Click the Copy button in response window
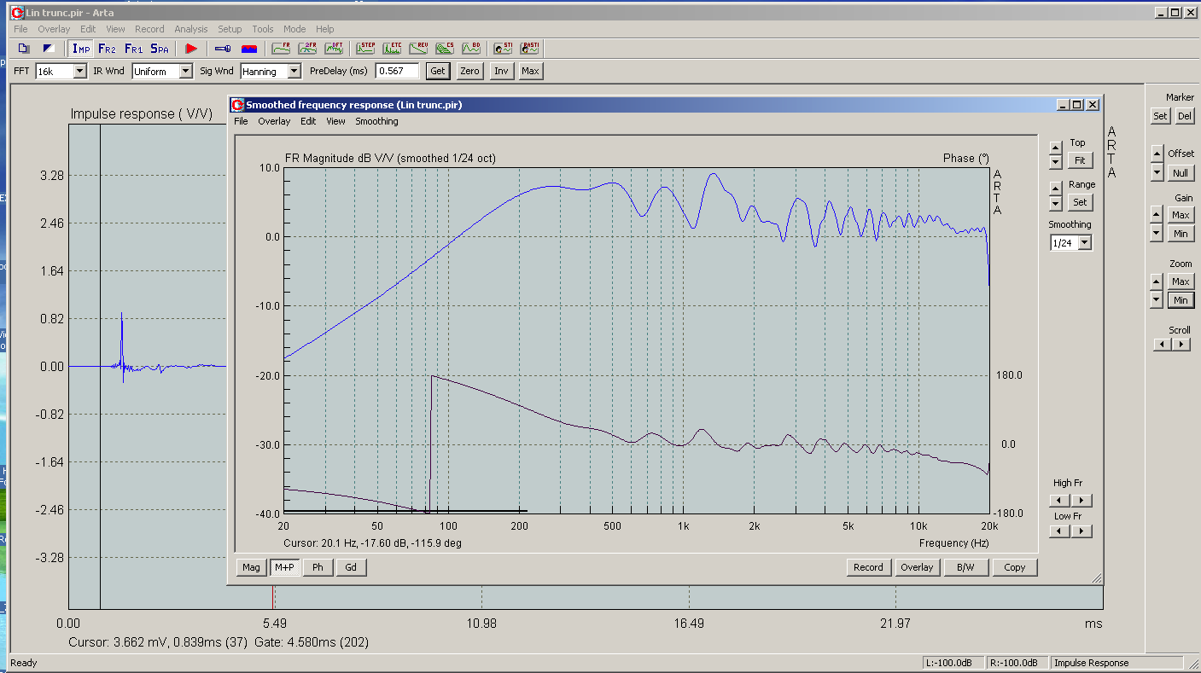 pos(1015,567)
